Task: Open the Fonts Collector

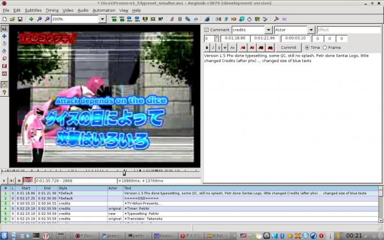Action: [x=195, y=19]
